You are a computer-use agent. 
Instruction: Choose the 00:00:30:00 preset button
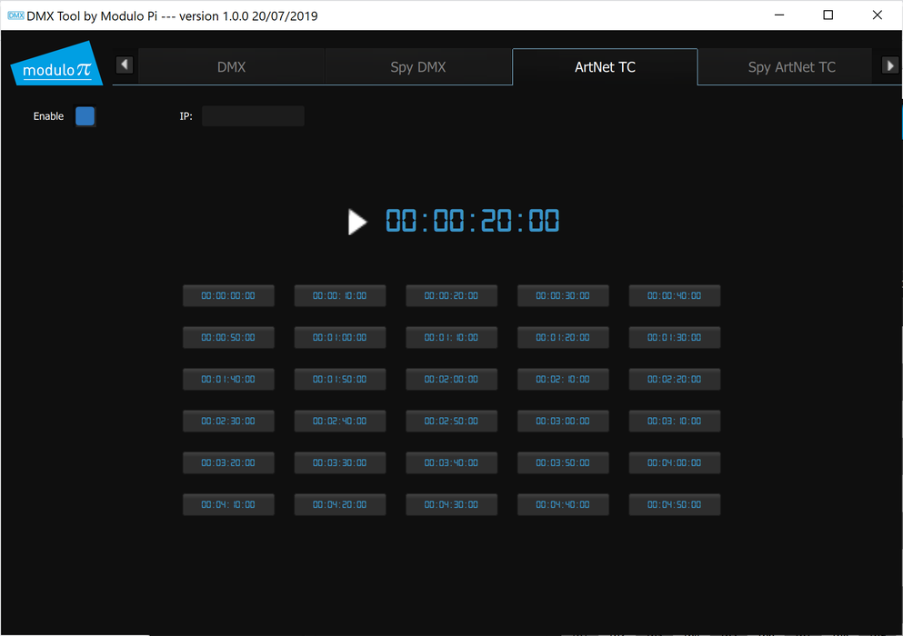click(x=563, y=296)
